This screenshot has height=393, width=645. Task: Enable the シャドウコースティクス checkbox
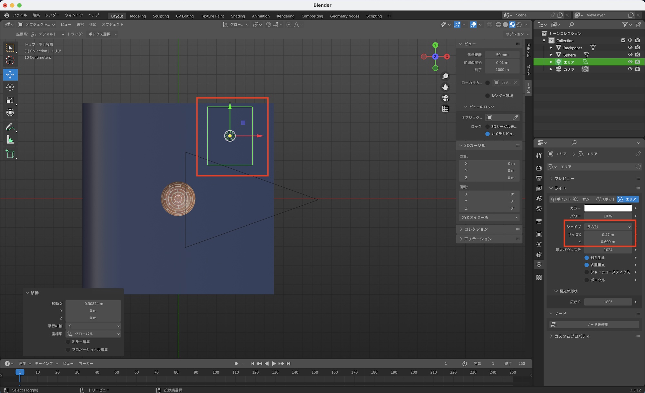587,272
